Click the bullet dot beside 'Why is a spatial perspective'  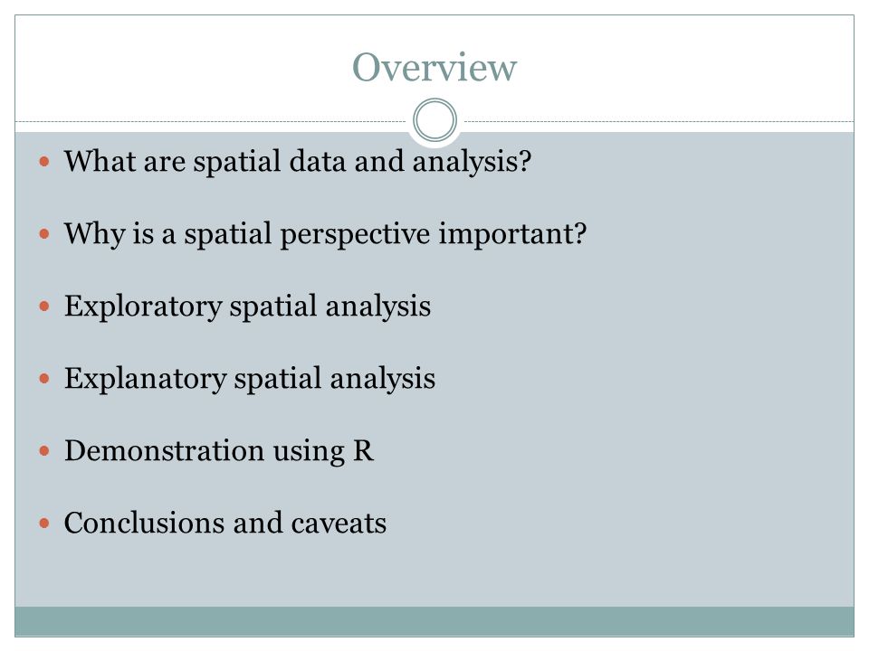point(44,234)
